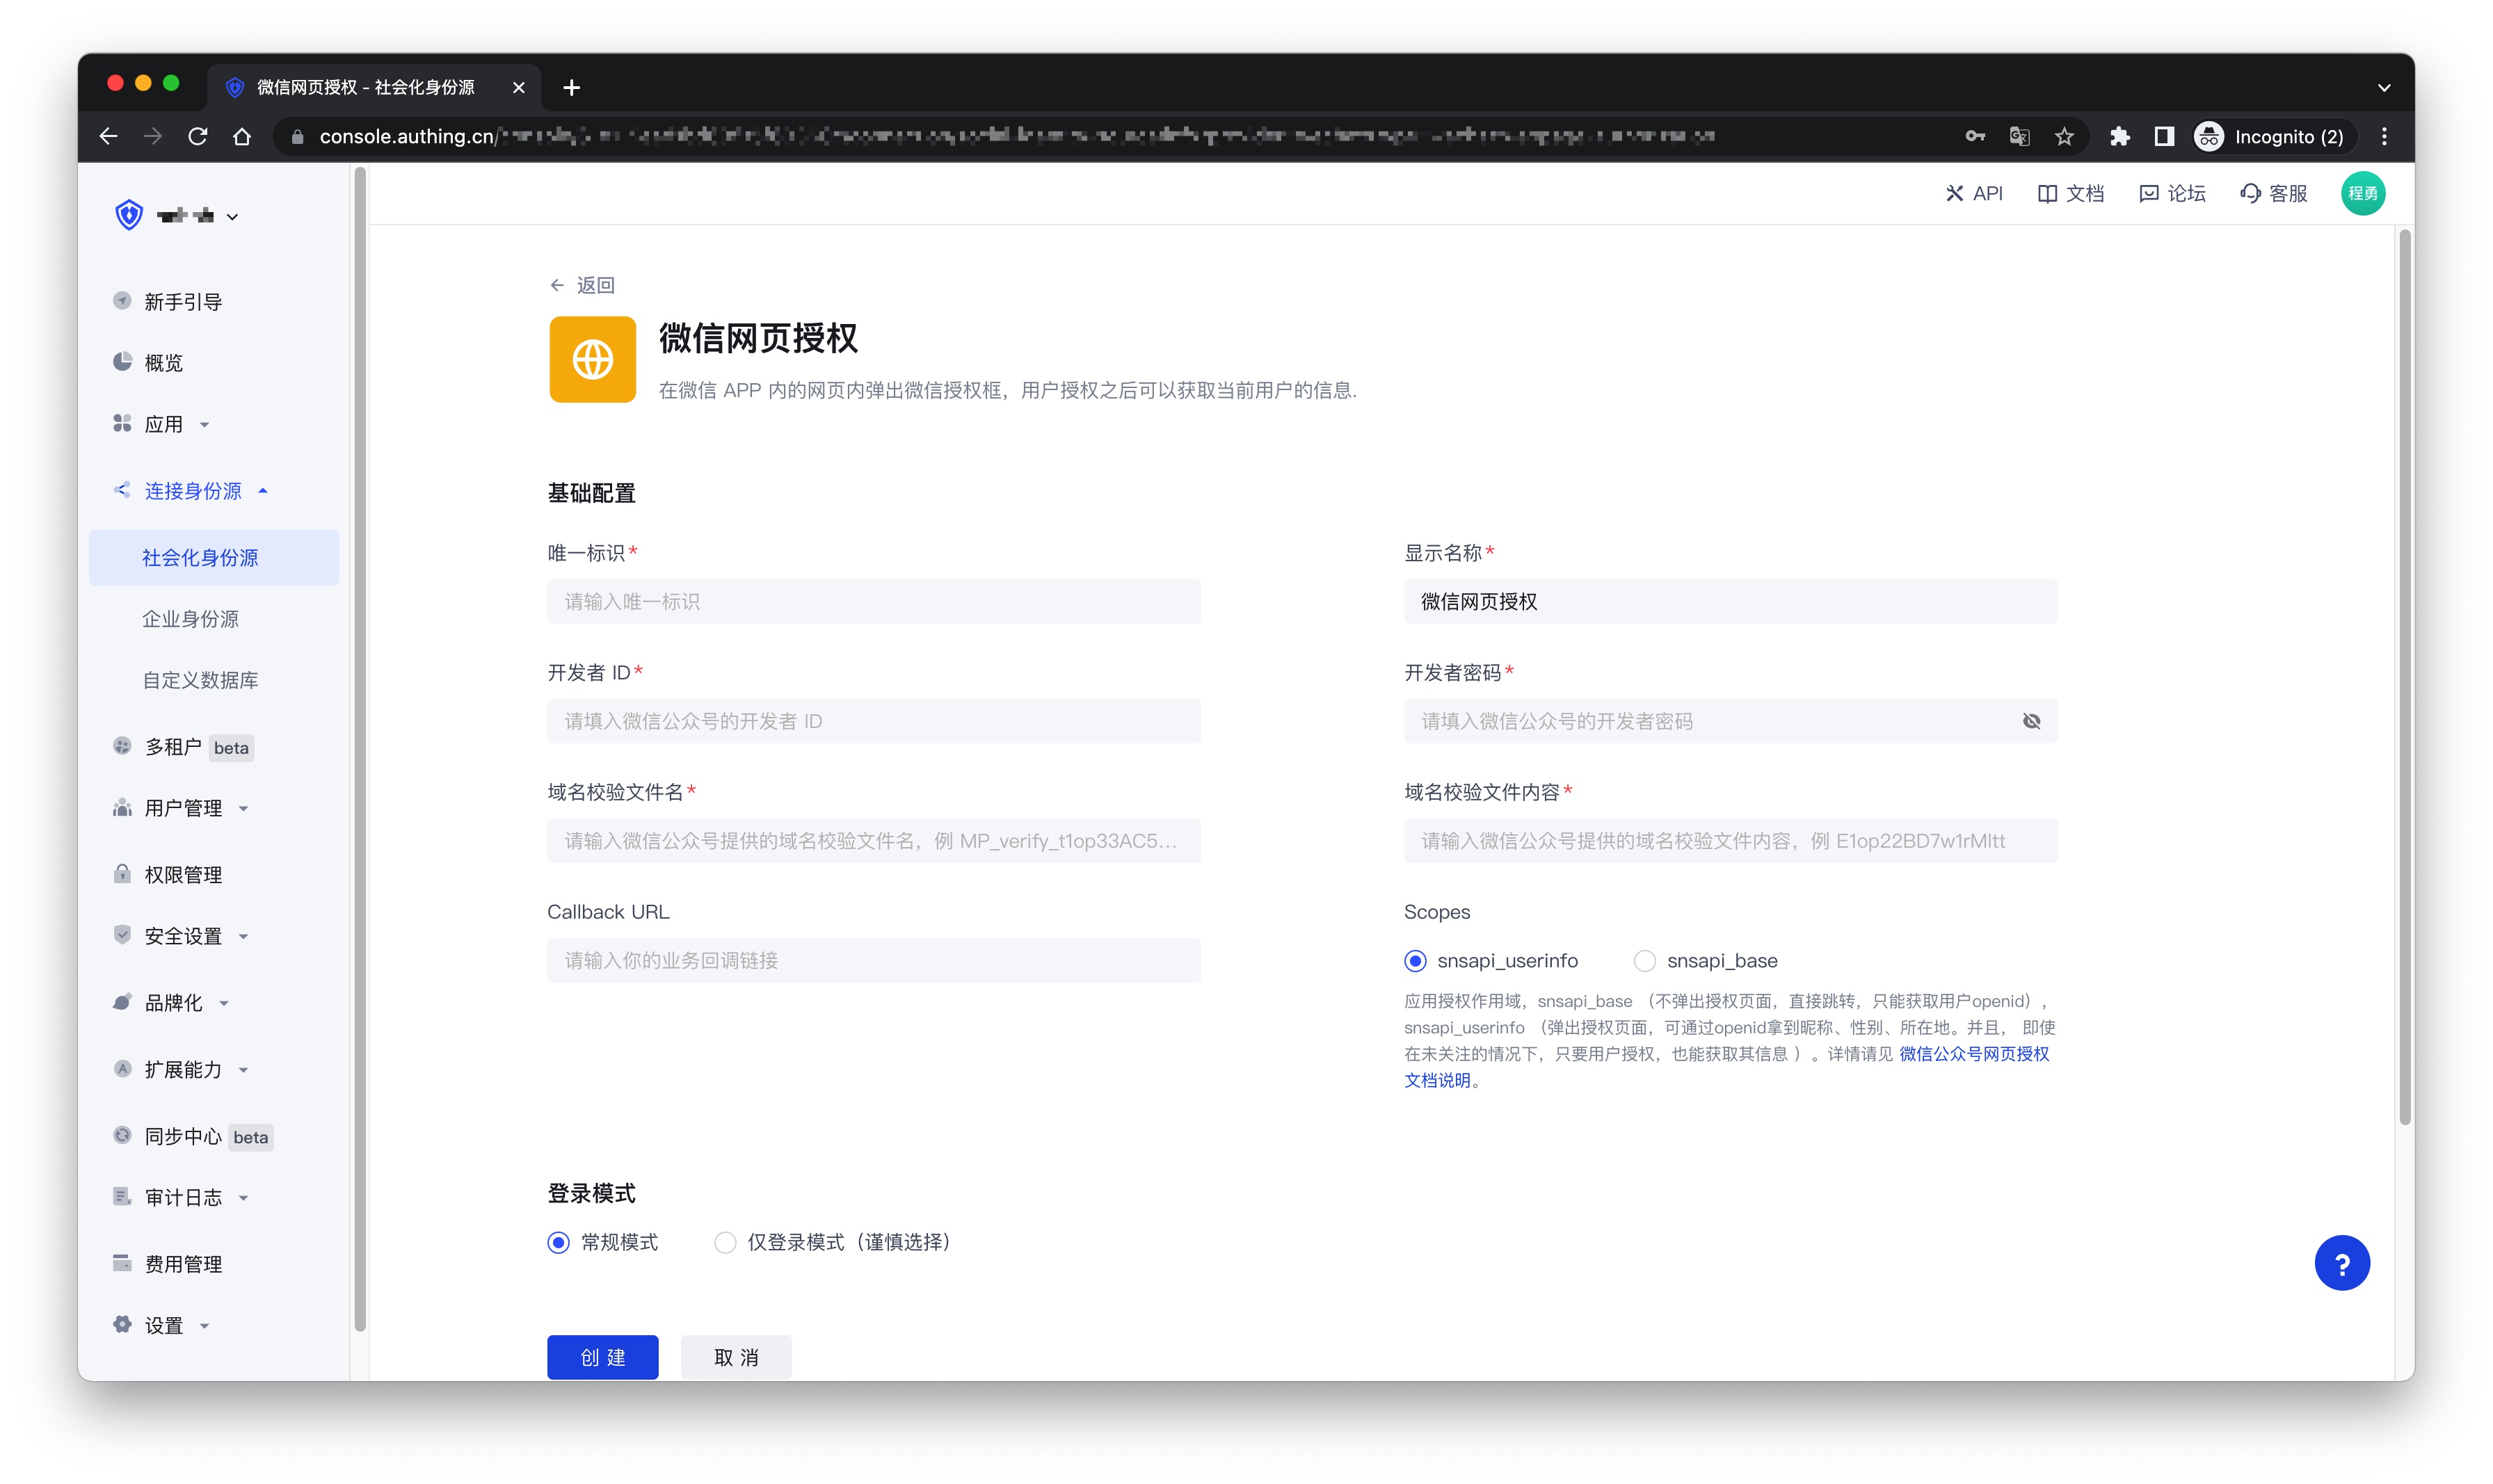Select the snsapi_userinfo scope radio
Image resolution: width=2493 pixels, height=1484 pixels.
point(1414,961)
